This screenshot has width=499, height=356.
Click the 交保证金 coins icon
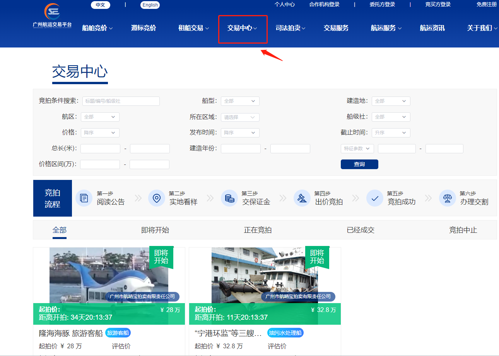tap(229, 198)
